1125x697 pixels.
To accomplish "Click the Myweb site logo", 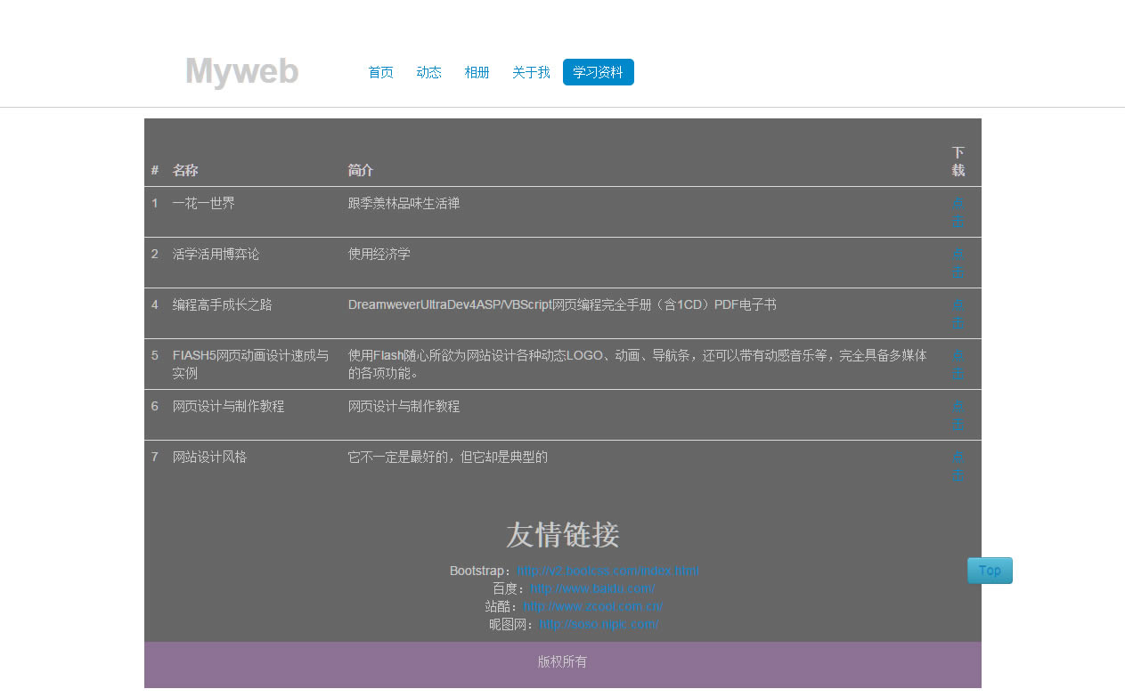I will tap(241, 72).
